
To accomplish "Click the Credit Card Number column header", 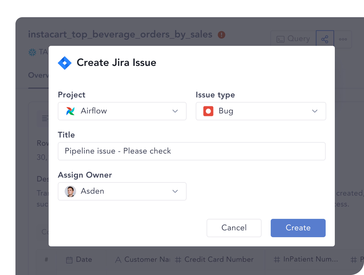I will 214,260.
